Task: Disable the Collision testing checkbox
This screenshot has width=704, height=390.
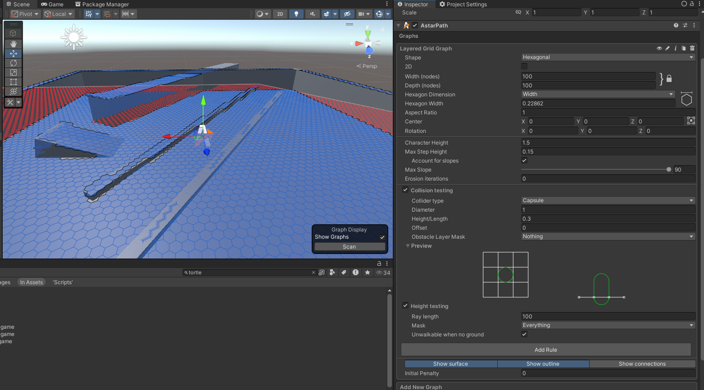Action: [x=405, y=190]
